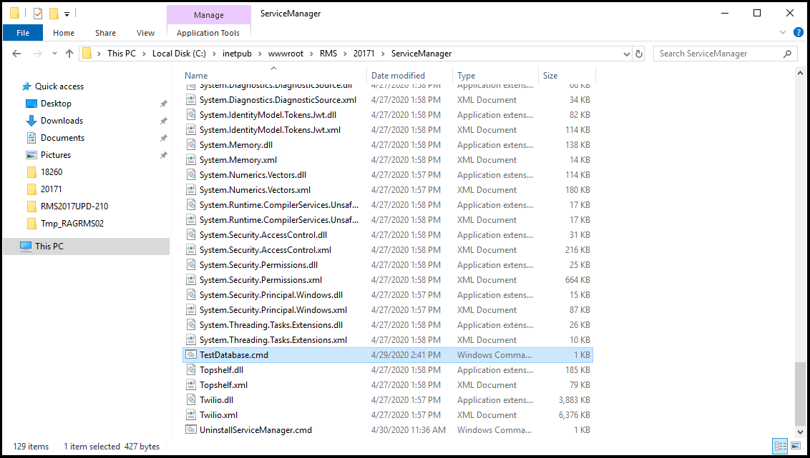Click Local Disk (C:) breadcrumb
The width and height of the screenshot is (810, 458).
[179, 54]
